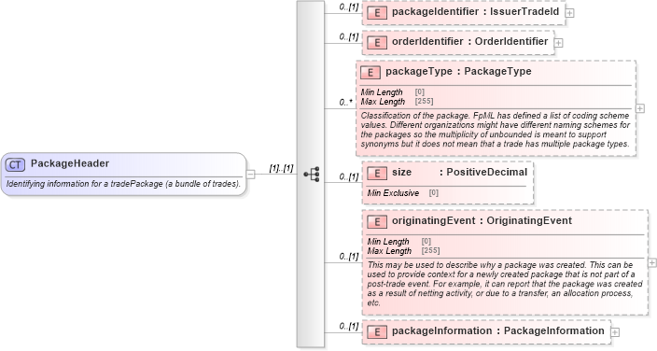Click the PackageHeader description text
Image resolution: width=657 pixels, height=351 pixels.
(123, 184)
